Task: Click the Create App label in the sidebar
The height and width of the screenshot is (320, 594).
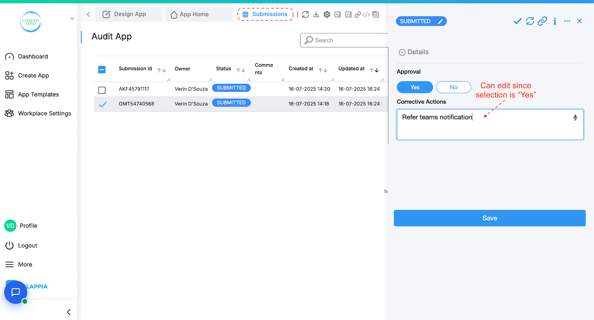Action: [x=33, y=75]
